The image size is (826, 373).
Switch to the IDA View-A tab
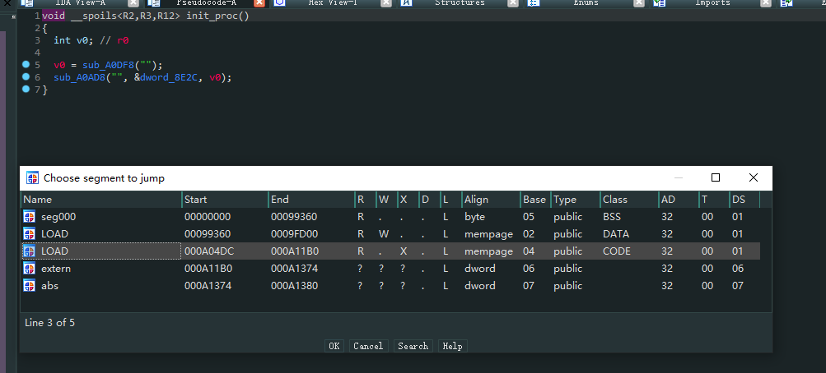[80, 2]
